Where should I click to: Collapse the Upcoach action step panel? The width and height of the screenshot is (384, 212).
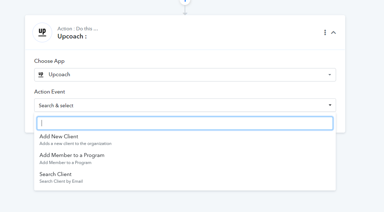pos(334,32)
